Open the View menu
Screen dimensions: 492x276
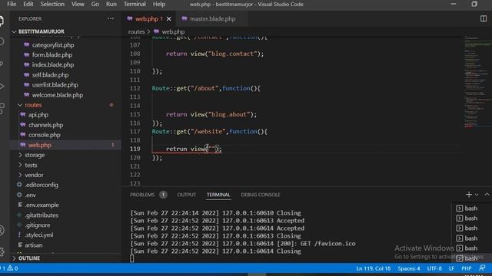pos(78,4)
